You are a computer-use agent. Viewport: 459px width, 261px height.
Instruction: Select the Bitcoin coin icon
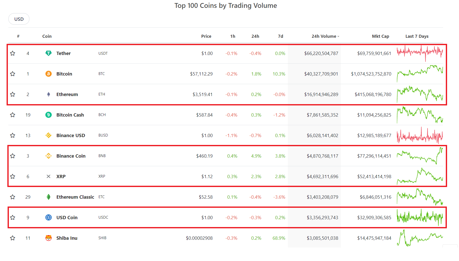coord(48,74)
